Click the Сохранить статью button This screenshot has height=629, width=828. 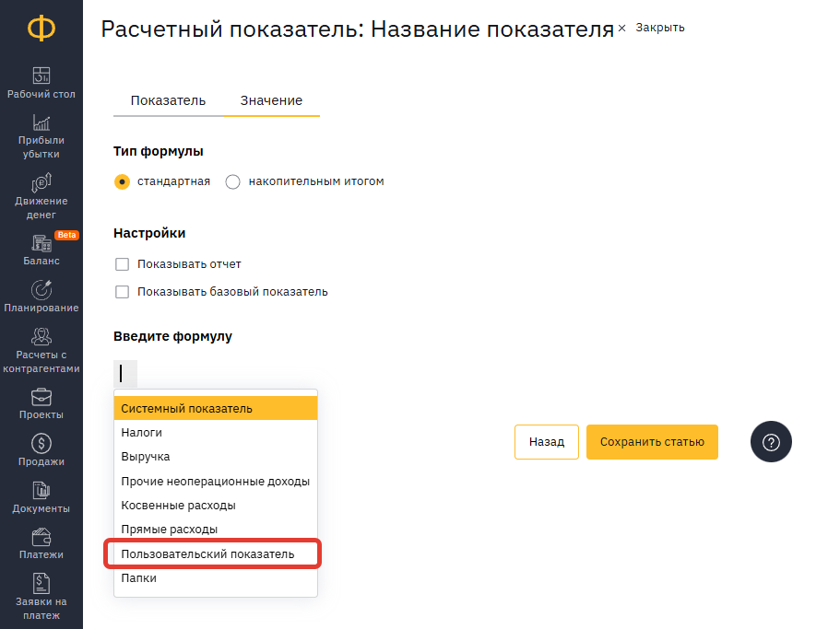(652, 442)
